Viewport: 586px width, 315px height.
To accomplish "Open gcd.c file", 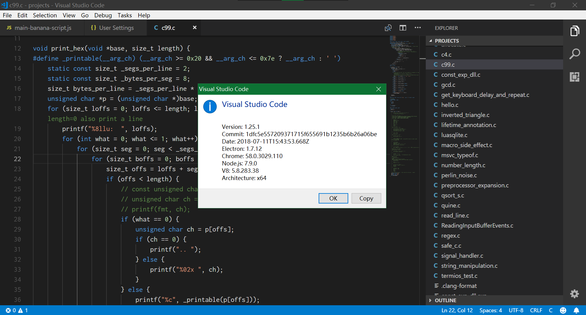I will click(x=494, y=85).
